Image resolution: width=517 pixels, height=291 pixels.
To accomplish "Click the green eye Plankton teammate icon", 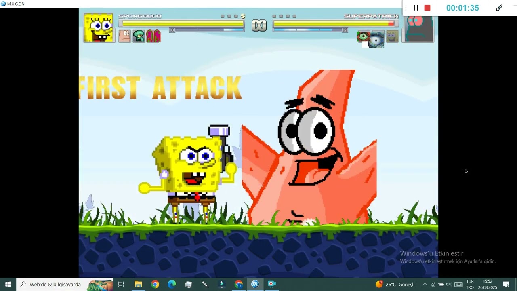I will 364,36.
